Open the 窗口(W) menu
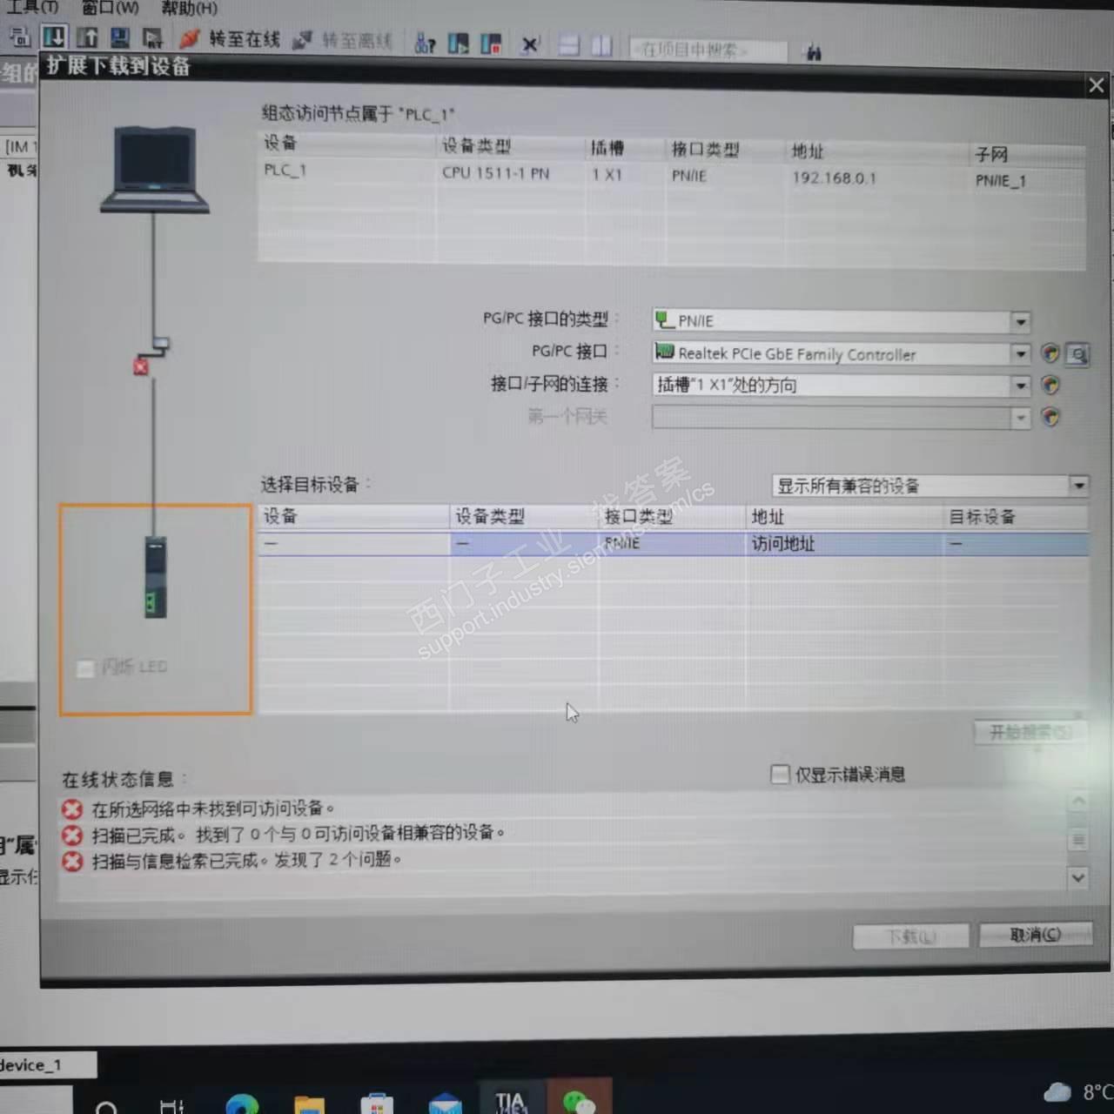The width and height of the screenshot is (1114, 1114). tap(111, 8)
